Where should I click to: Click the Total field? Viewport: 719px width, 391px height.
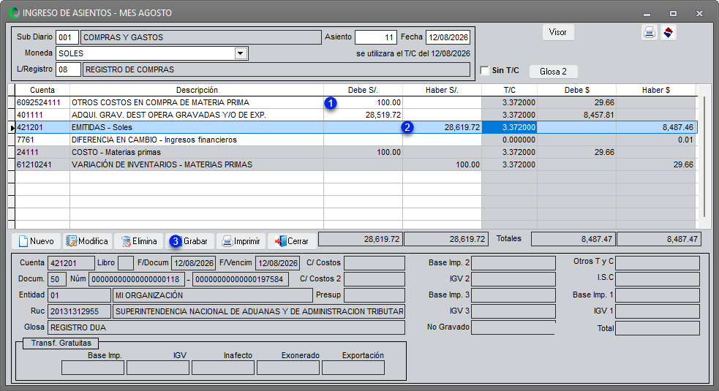[658, 328]
